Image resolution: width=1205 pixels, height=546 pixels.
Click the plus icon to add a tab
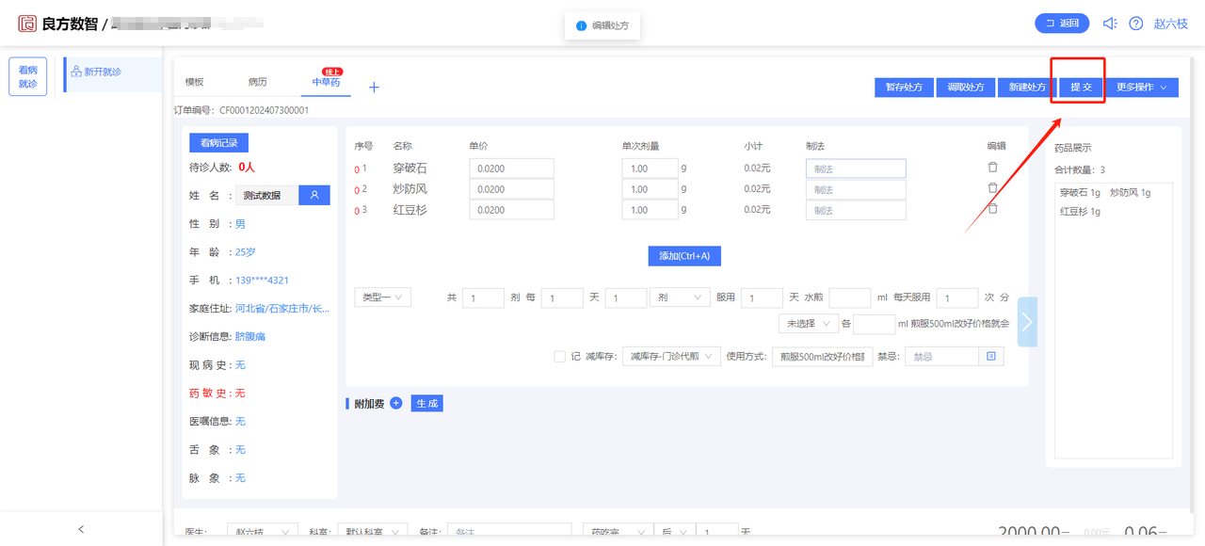click(x=374, y=87)
